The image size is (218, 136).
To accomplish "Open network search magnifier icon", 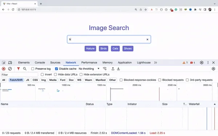I will point(25,69).
